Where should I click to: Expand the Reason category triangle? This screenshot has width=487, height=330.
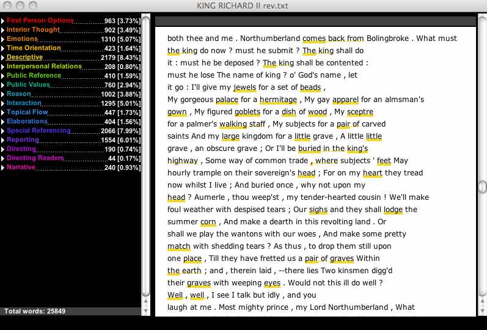pos(3,94)
